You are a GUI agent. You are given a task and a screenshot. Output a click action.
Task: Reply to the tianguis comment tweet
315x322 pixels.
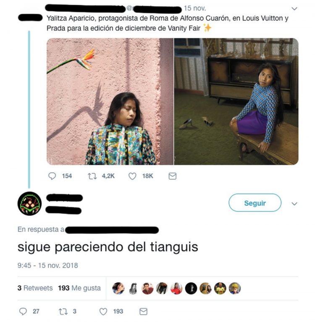23,312
